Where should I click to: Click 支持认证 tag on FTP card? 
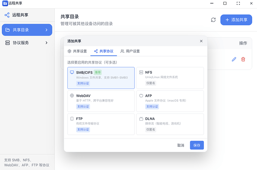click(x=83, y=129)
